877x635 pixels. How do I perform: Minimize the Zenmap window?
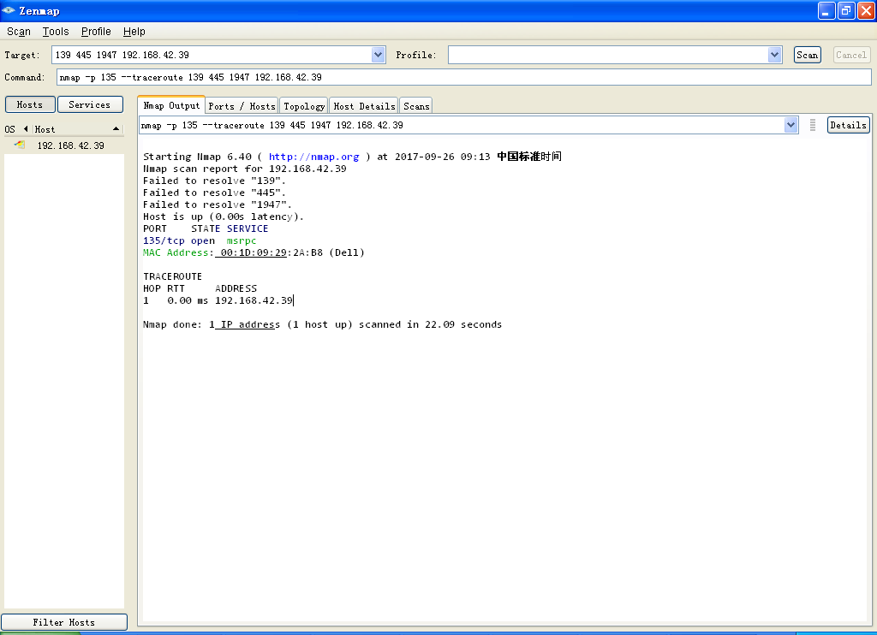coord(826,10)
